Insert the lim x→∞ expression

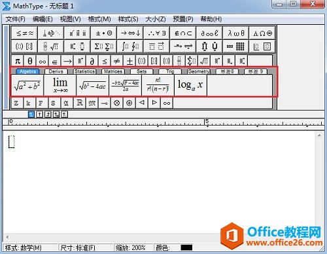60,85
